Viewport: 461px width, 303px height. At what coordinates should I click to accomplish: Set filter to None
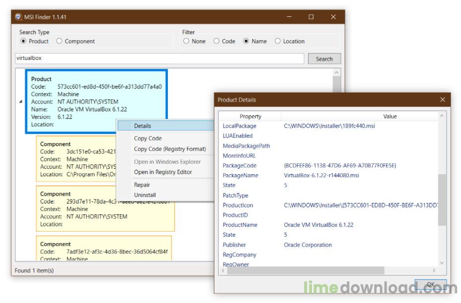[x=186, y=41]
